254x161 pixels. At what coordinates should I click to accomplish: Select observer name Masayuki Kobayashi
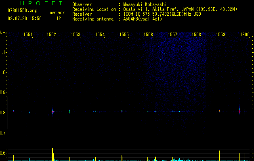click(145, 4)
